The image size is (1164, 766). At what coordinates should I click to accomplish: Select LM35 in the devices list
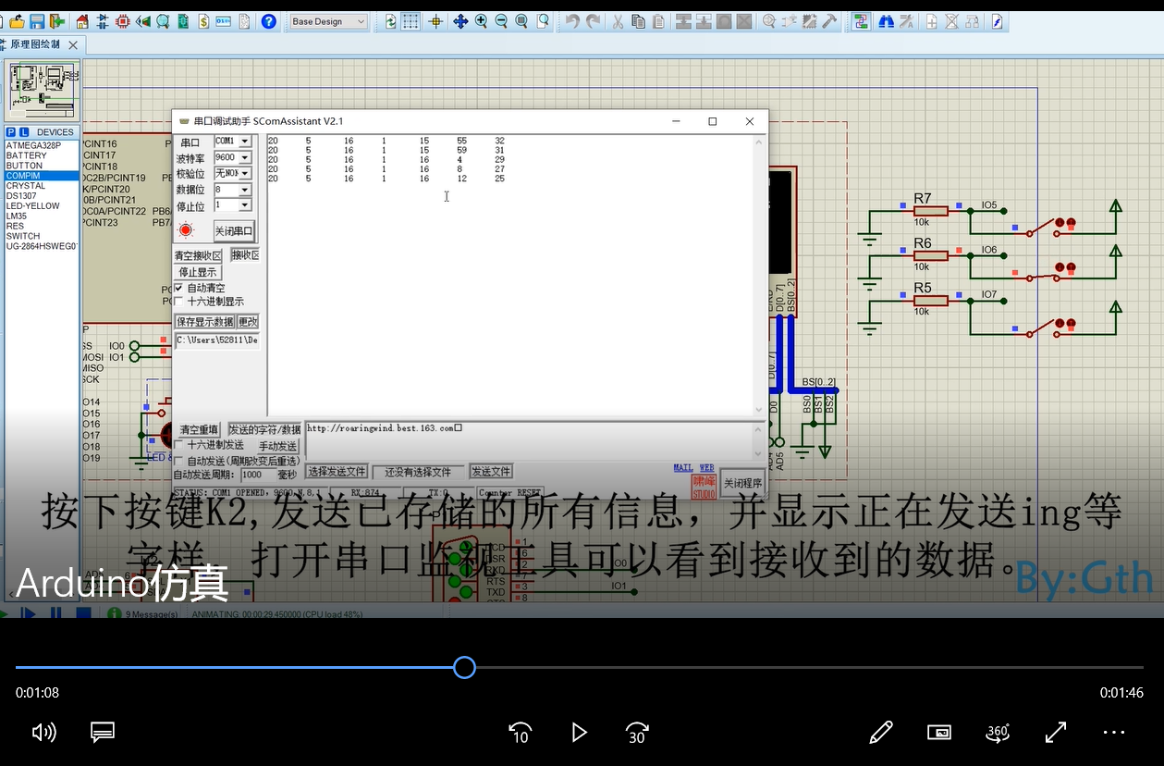(42, 216)
